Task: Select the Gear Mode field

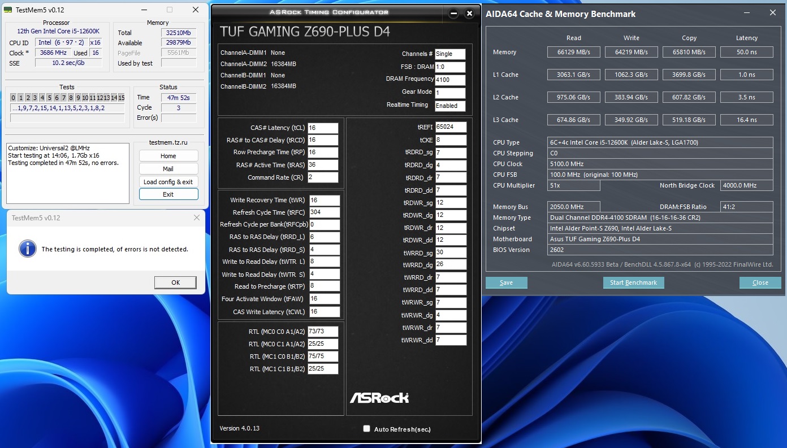Action: point(450,93)
